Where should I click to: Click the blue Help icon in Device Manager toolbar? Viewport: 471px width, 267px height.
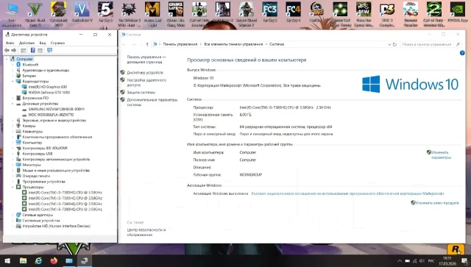(x=32, y=51)
